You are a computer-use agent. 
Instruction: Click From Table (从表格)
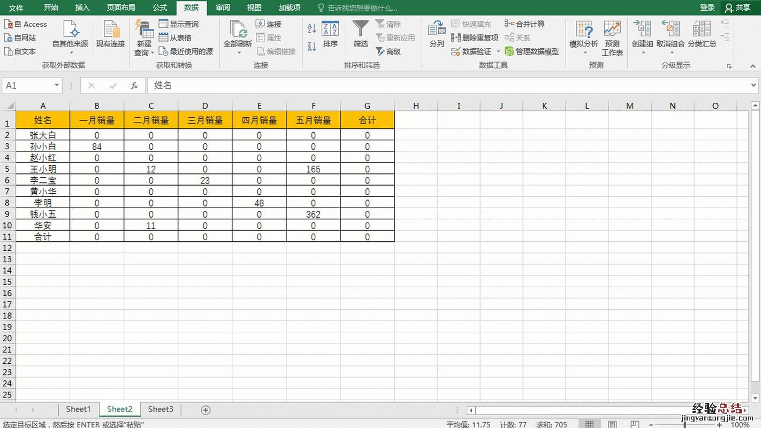[176, 38]
